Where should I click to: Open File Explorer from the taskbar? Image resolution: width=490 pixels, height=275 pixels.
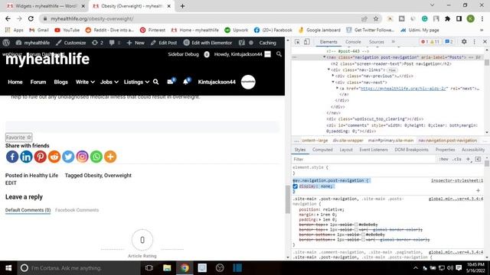click(x=167, y=268)
